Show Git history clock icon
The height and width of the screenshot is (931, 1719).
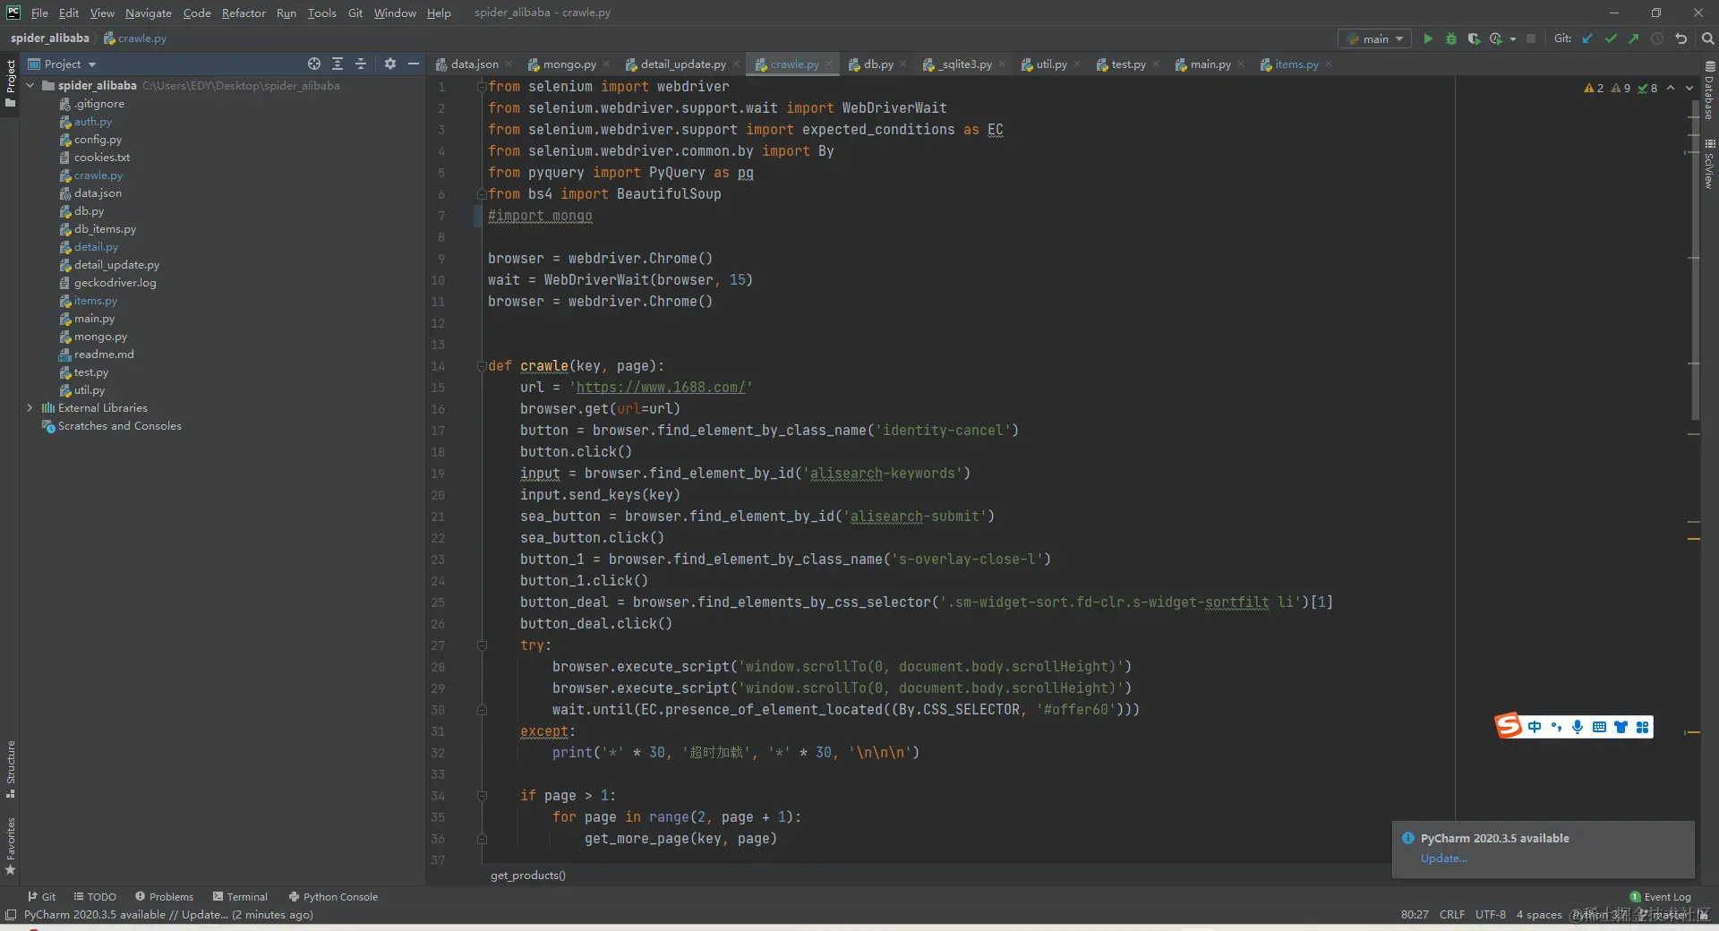click(1657, 38)
